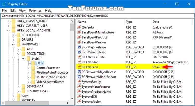195x106 pixels.
Task: Open the File menu
Action: [4, 11]
